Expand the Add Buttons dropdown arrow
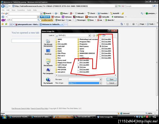This screenshot has width=159, height=124. tap(126, 17)
